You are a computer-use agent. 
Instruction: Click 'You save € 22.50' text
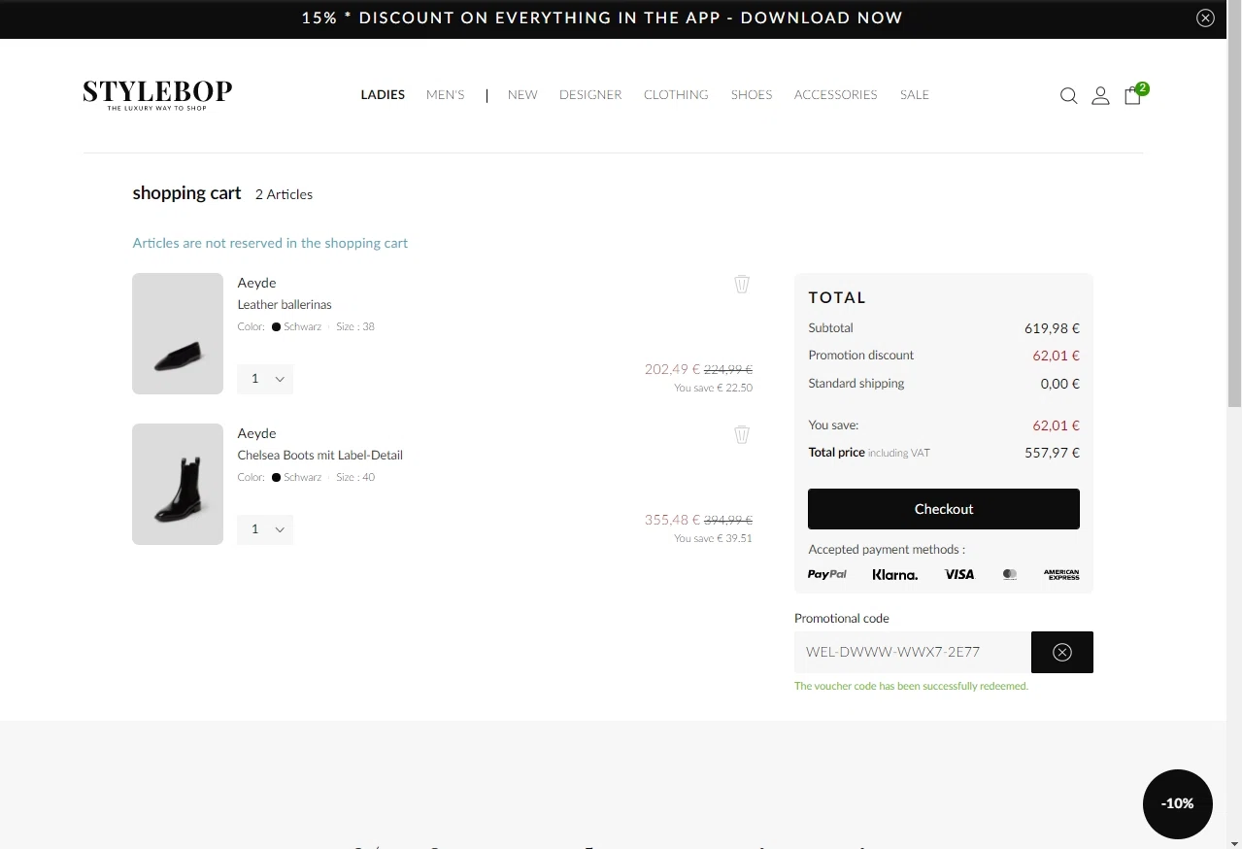pyautogui.click(x=714, y=388)
